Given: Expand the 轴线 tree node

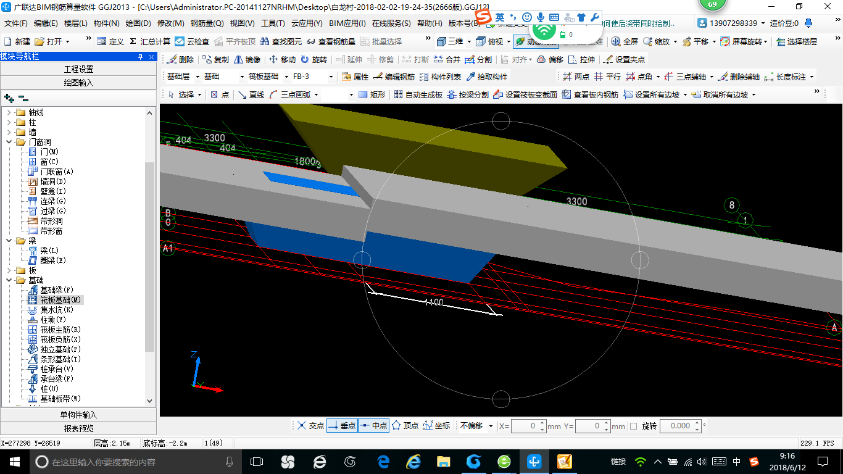Looking at the screenshot, I should 9,112.
